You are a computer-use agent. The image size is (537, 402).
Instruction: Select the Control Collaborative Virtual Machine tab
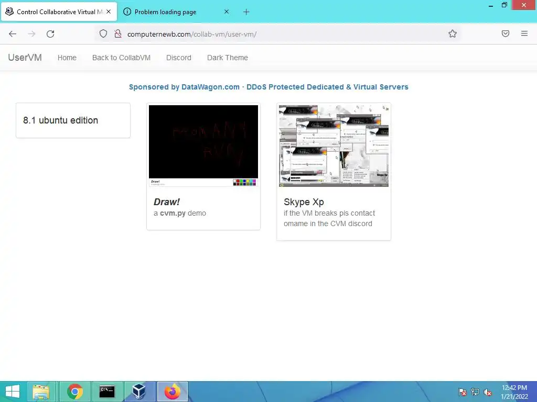click(x=59, y=12)
